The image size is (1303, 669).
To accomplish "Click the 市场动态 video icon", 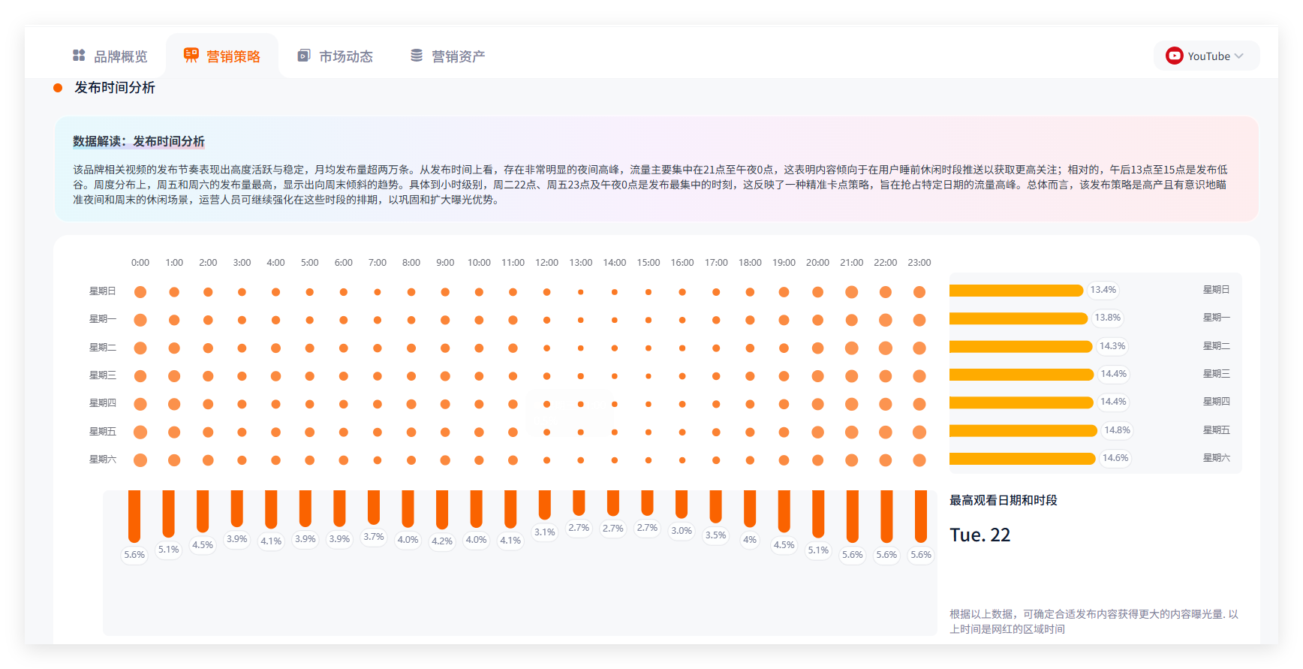I will (304, 56).
